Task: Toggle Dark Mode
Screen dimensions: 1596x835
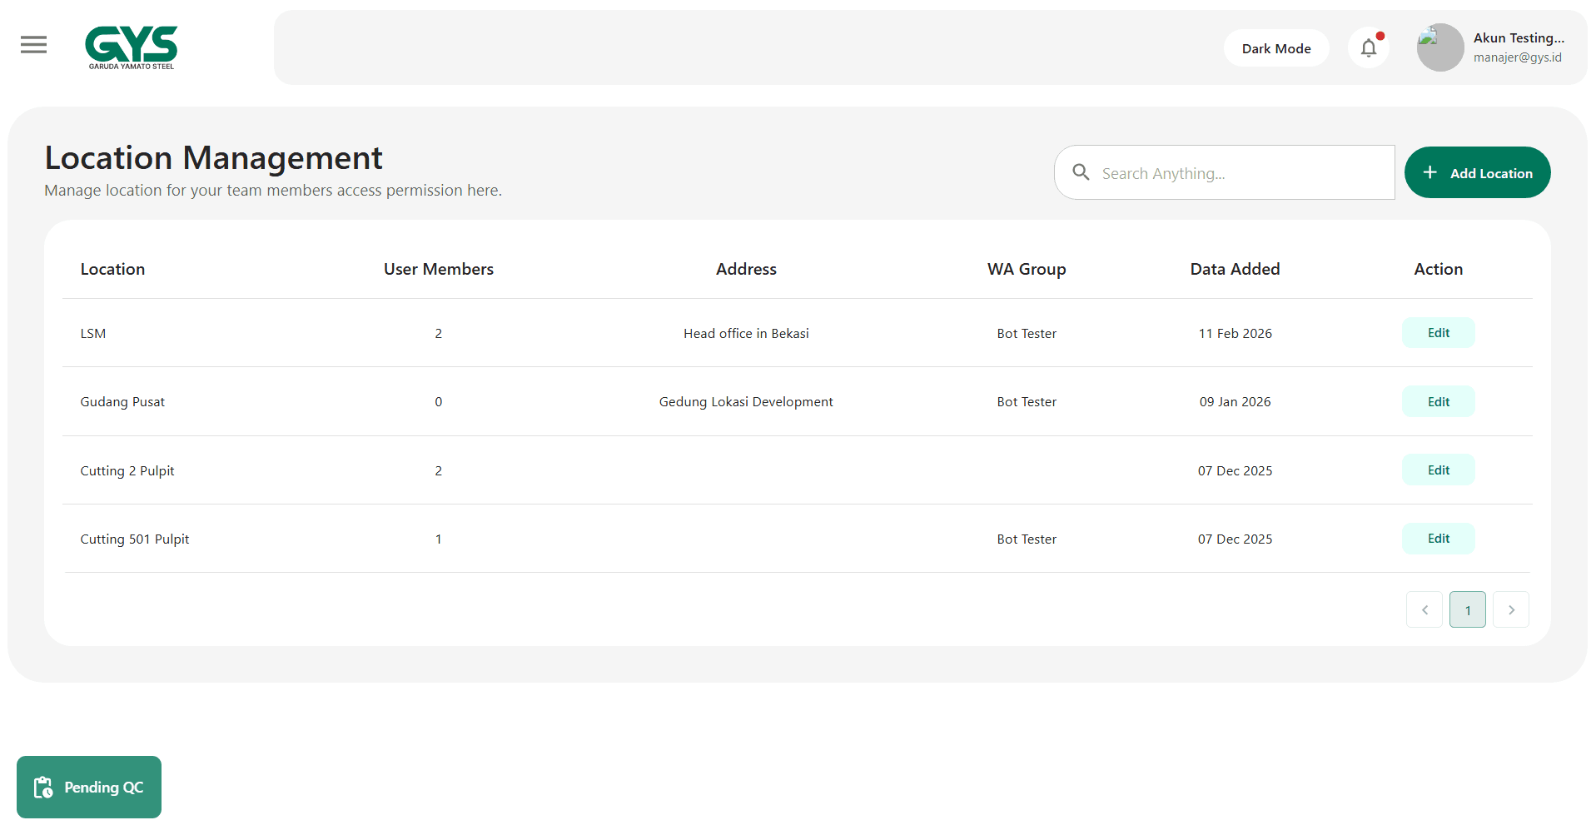Action: click(x=1275, y=48)
